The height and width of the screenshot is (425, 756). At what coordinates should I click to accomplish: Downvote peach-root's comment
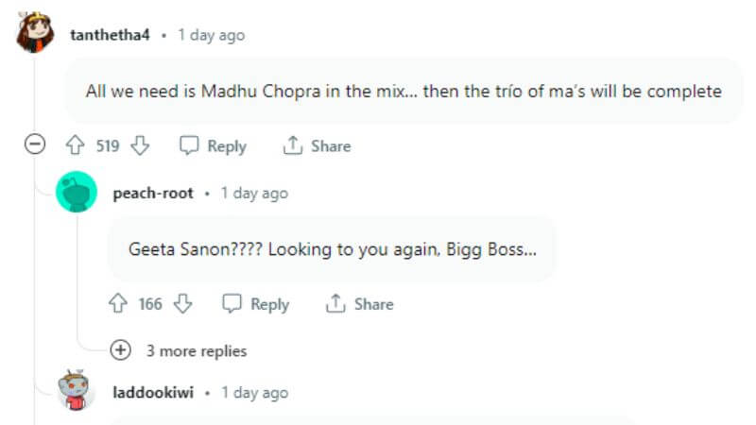click(x=183, y=304)
